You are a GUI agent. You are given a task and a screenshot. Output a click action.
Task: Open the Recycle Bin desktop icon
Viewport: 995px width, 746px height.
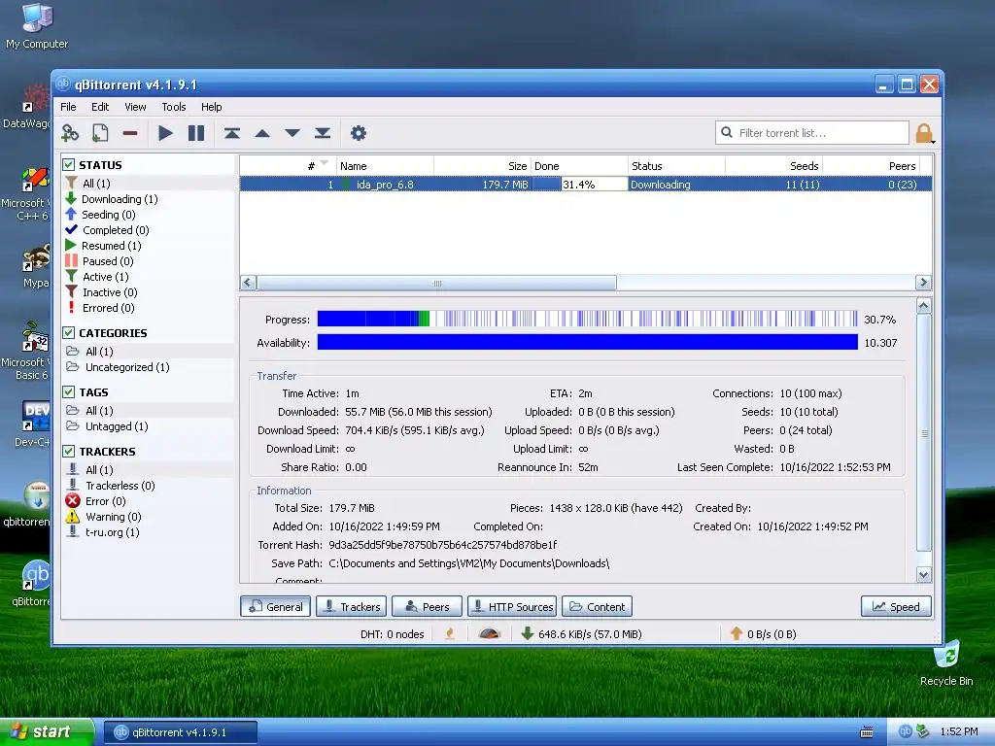[x=946, y=662]
